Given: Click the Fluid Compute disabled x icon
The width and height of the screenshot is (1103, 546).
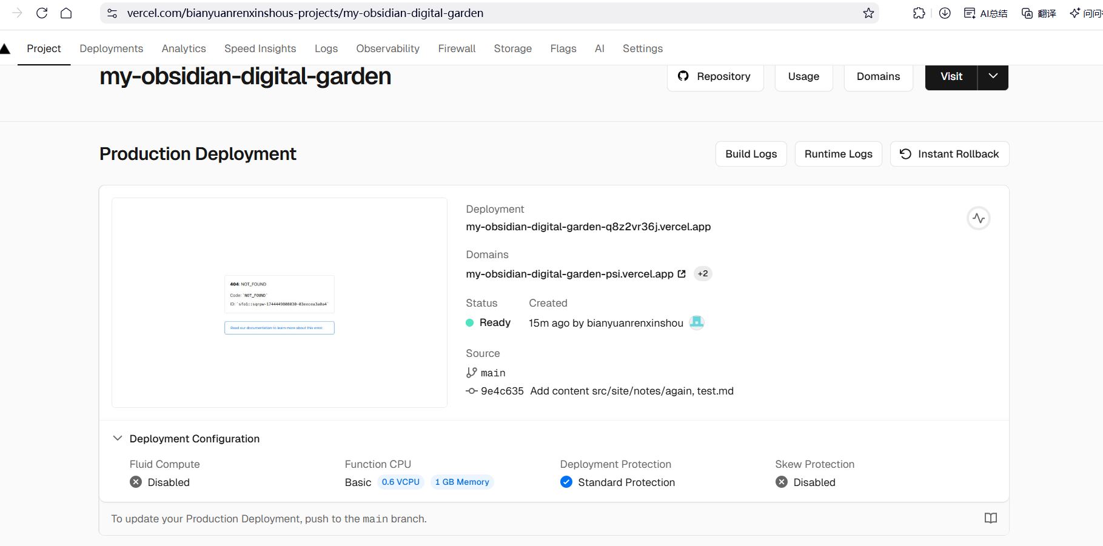Looking at the screenshot, I should 136,482.
